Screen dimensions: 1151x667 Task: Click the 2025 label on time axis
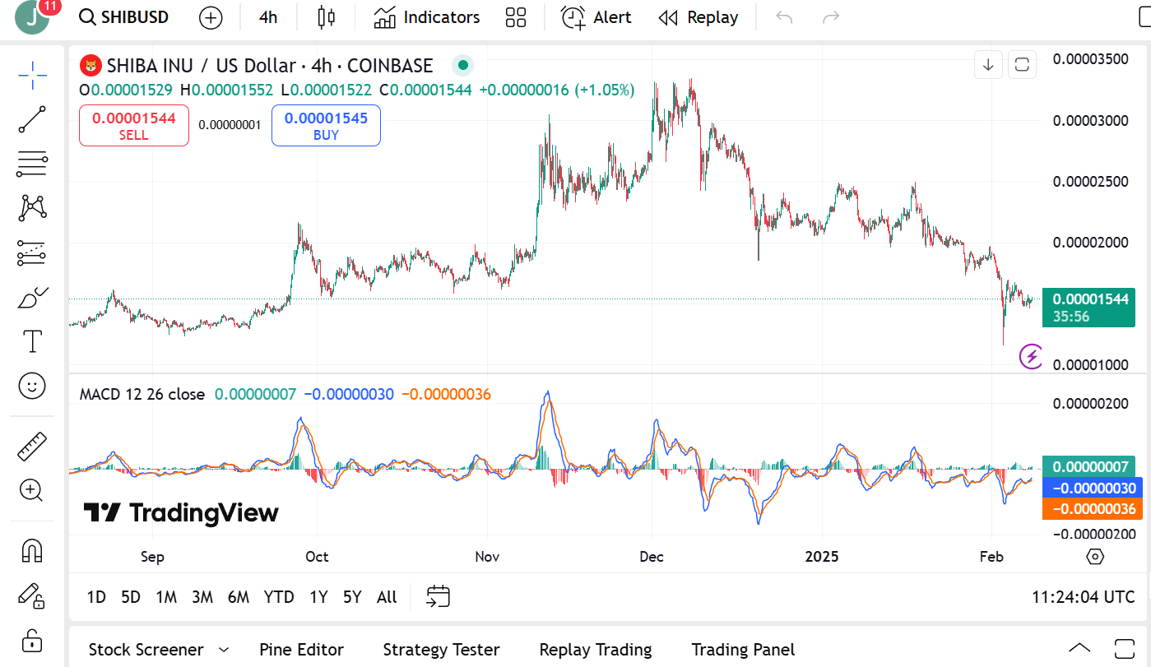point(821,557)
